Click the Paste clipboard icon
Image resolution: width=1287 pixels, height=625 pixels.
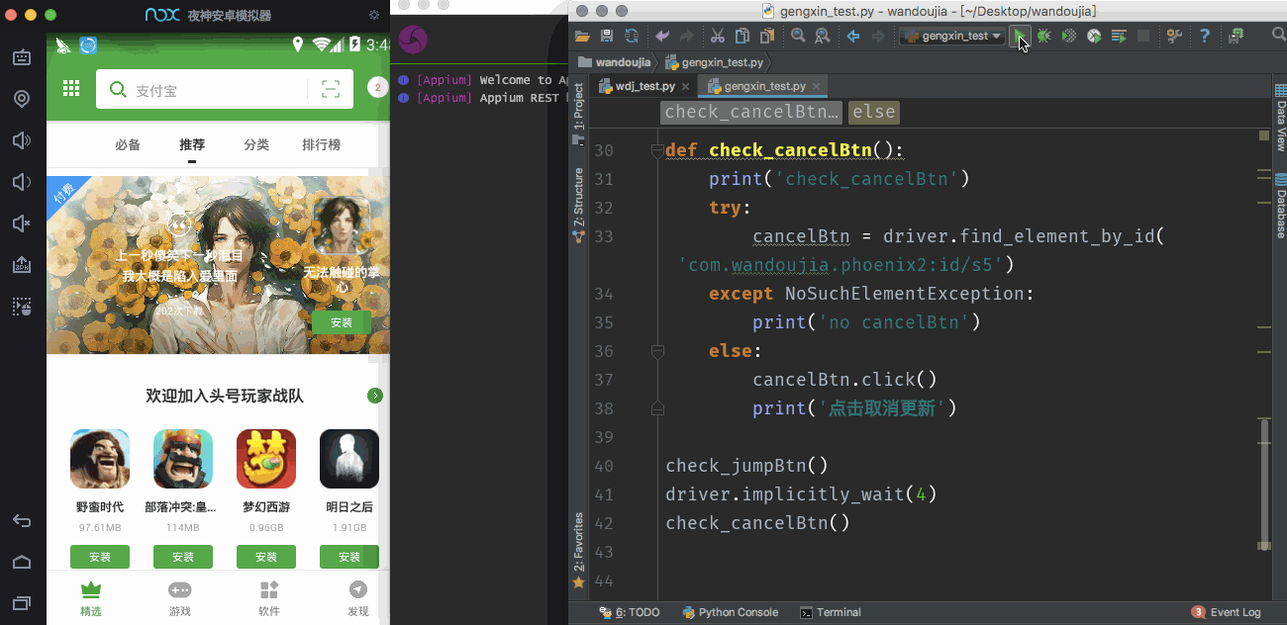coord(767,36)
